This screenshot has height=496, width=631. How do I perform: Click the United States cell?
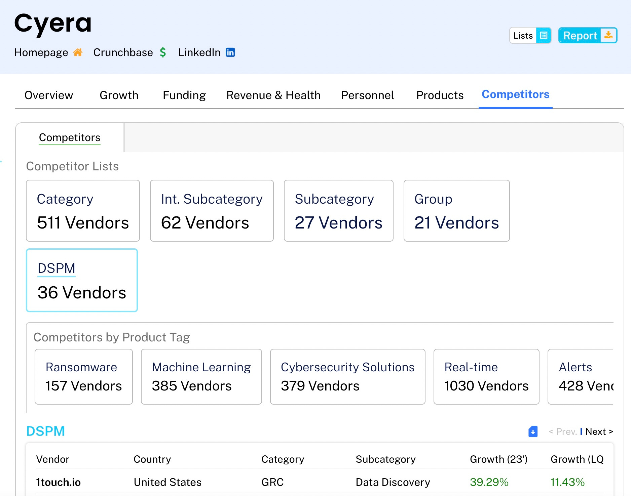click(x=168, y=482)
